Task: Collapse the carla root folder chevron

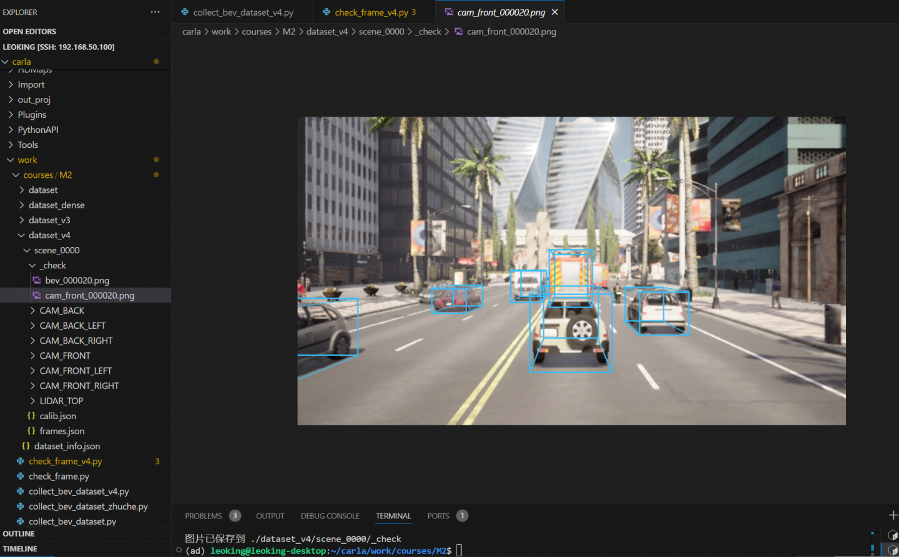Action: click(x=5, y=62)
